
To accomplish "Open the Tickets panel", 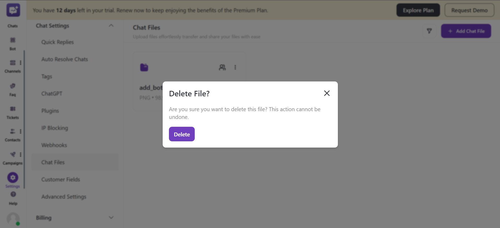I will coord(13,109).
